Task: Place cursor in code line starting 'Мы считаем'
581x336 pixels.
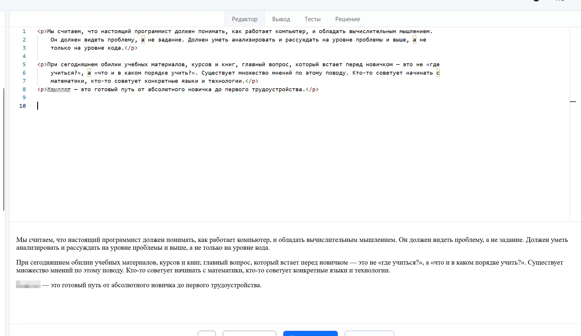Action: pyautogui.click(x=235, y=31)
